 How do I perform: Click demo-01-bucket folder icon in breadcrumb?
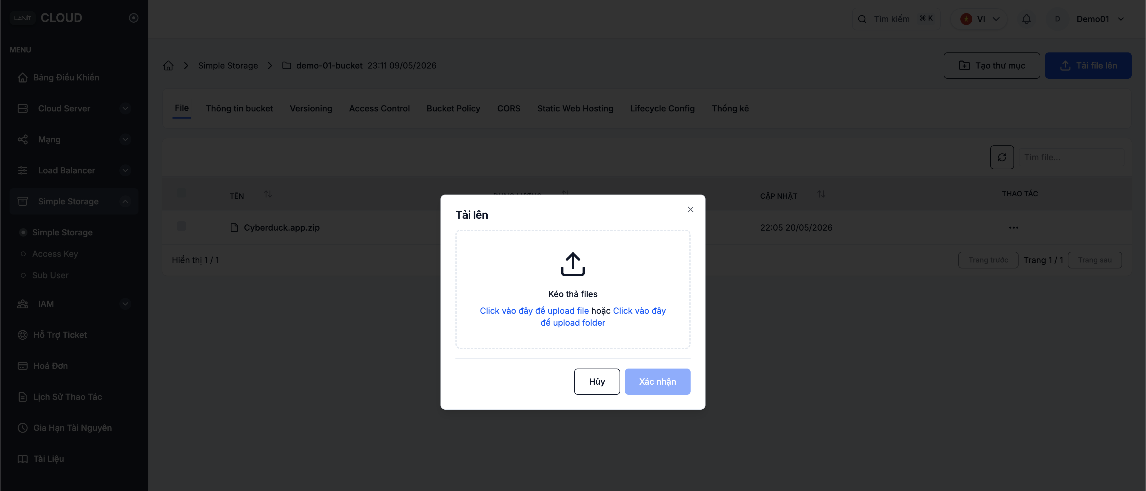[287, 66]
